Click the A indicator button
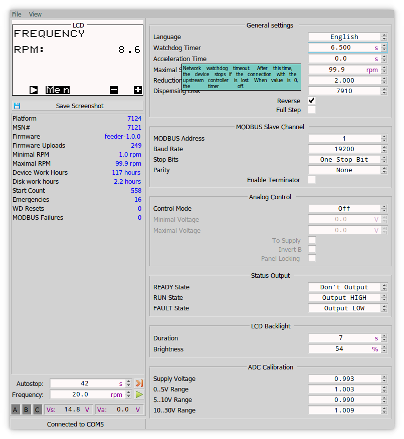The image size is (404, 439). point(16,410)
